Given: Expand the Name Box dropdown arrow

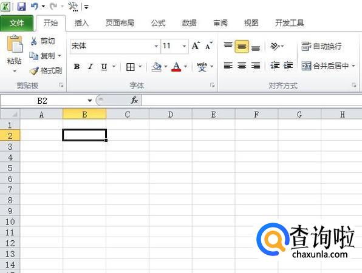Looking at the screenshot, I should click(89, 101).
